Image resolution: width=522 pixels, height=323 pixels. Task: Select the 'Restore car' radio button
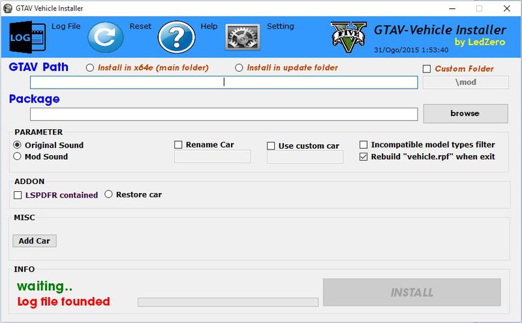coord(108,194)
